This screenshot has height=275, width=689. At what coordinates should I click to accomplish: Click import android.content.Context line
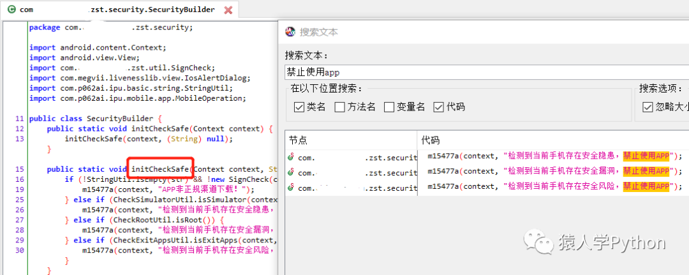98,47
